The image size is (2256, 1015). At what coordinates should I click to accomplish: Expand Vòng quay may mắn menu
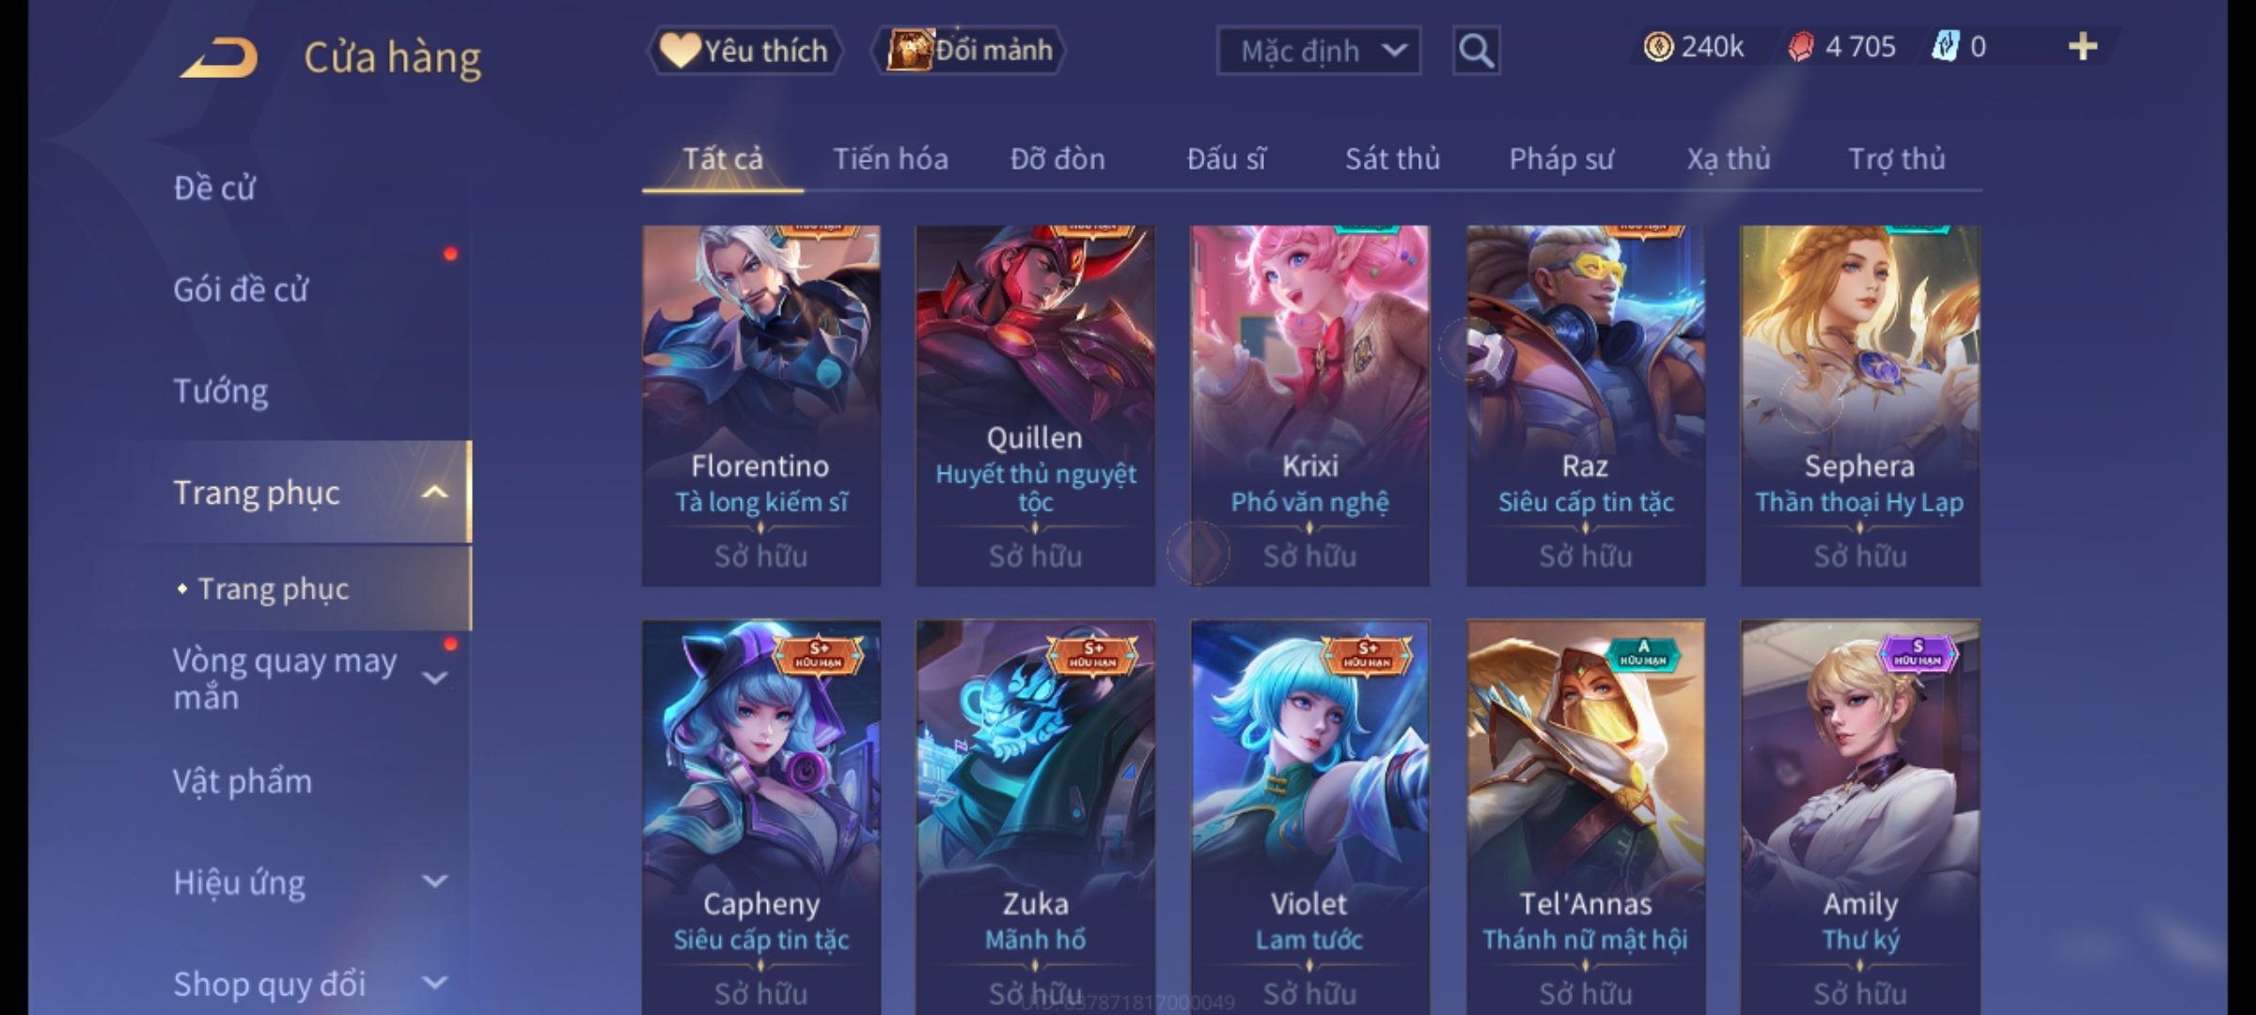434,678
